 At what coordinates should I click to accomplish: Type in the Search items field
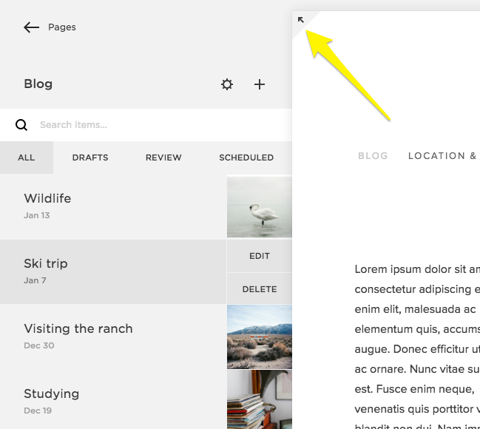tap(148, 125)
